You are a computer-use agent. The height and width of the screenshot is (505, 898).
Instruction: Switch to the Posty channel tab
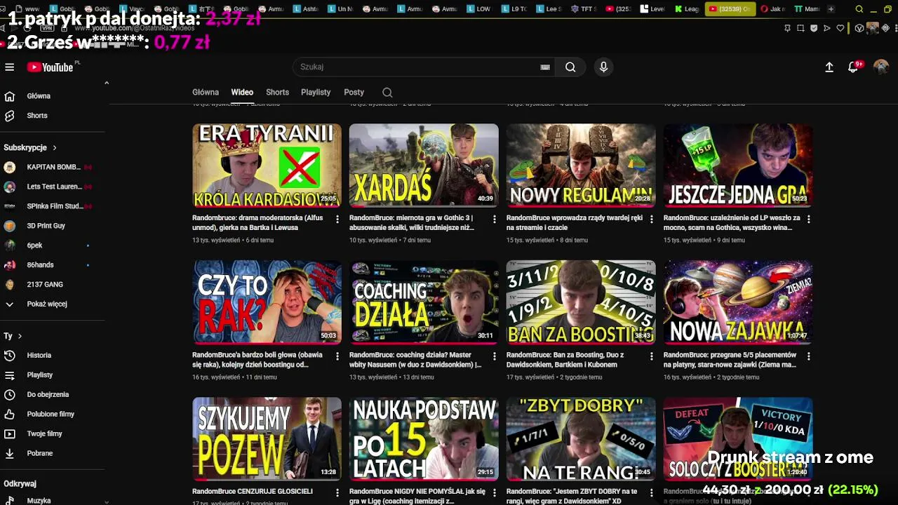point(354,93)
